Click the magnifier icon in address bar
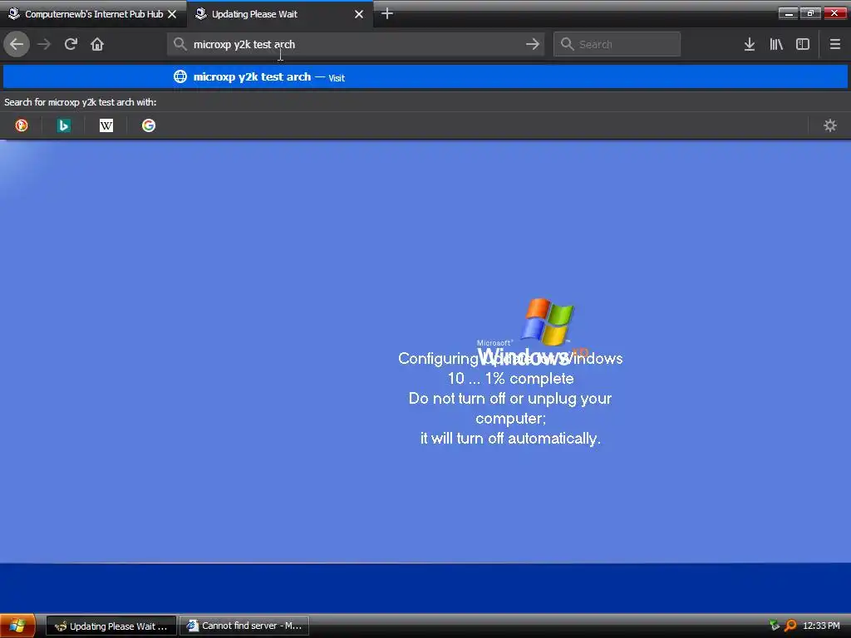 (x=180, y=44)
